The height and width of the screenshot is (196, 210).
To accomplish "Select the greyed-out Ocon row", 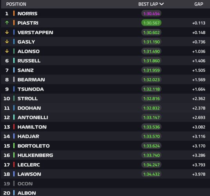I will [105, 183].
